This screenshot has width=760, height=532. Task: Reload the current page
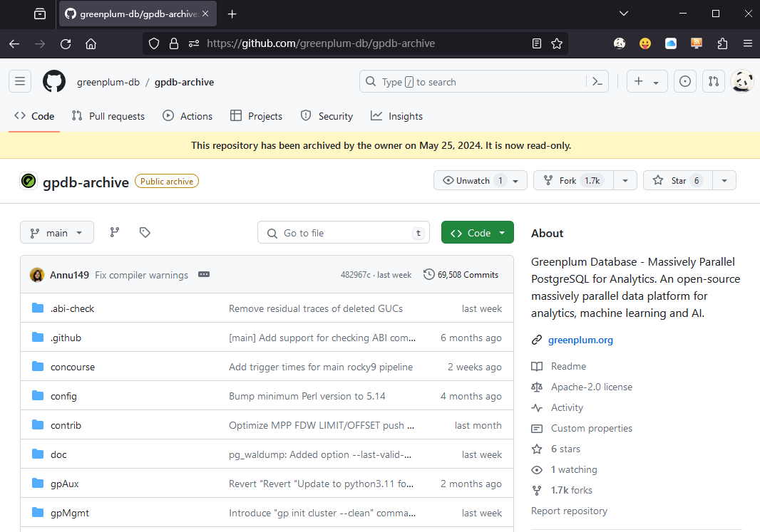[66, 44]
